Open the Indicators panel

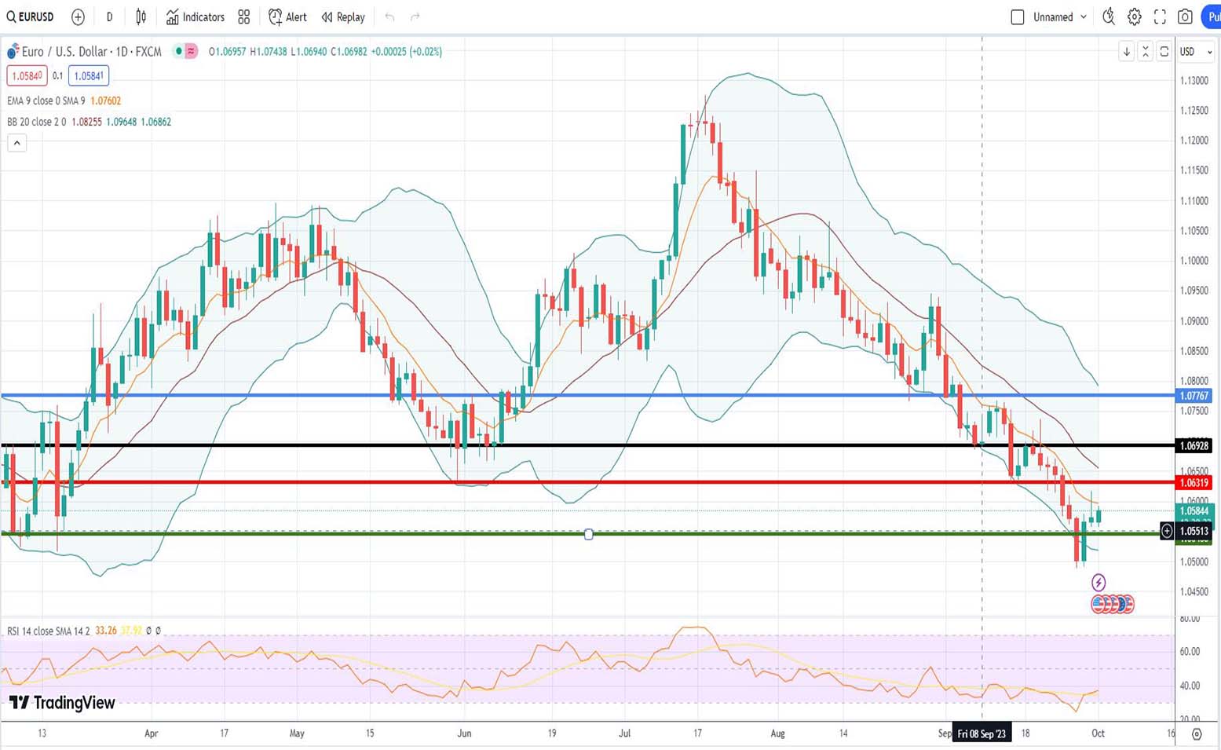pyautogui.click(x=195, y=16)
